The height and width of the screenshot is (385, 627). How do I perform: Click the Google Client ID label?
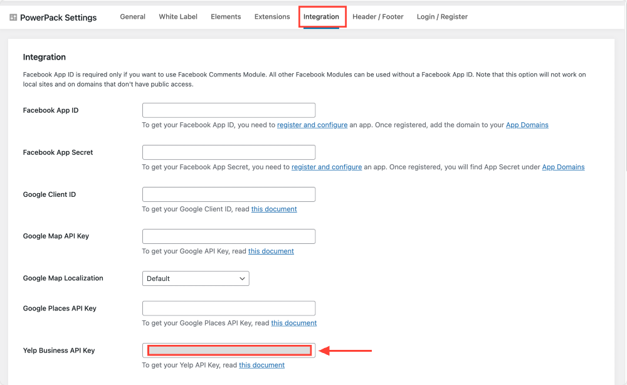pyautogui.click(x=49, y=194)
